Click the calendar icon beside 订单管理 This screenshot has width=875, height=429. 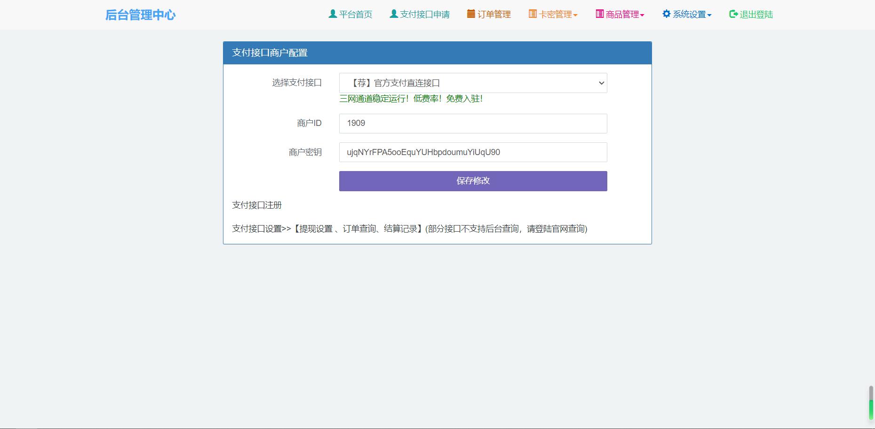[x=470, y=14]
